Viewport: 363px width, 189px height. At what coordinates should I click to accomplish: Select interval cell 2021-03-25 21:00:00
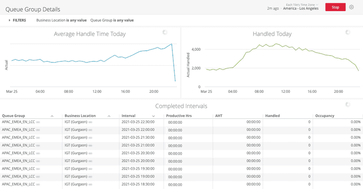(138, 145)
